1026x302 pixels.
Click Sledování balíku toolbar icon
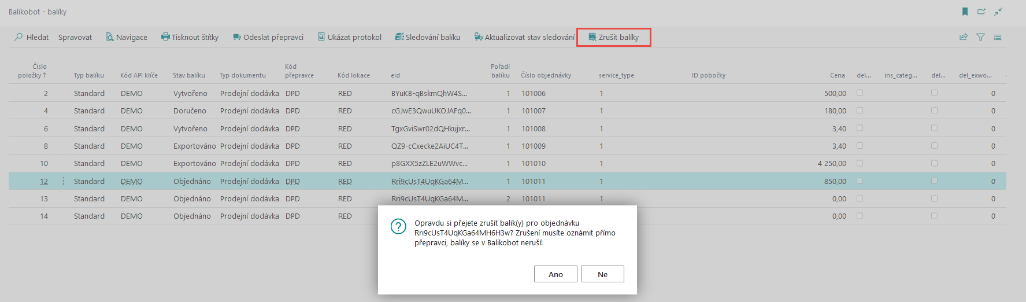click(399, 37)
